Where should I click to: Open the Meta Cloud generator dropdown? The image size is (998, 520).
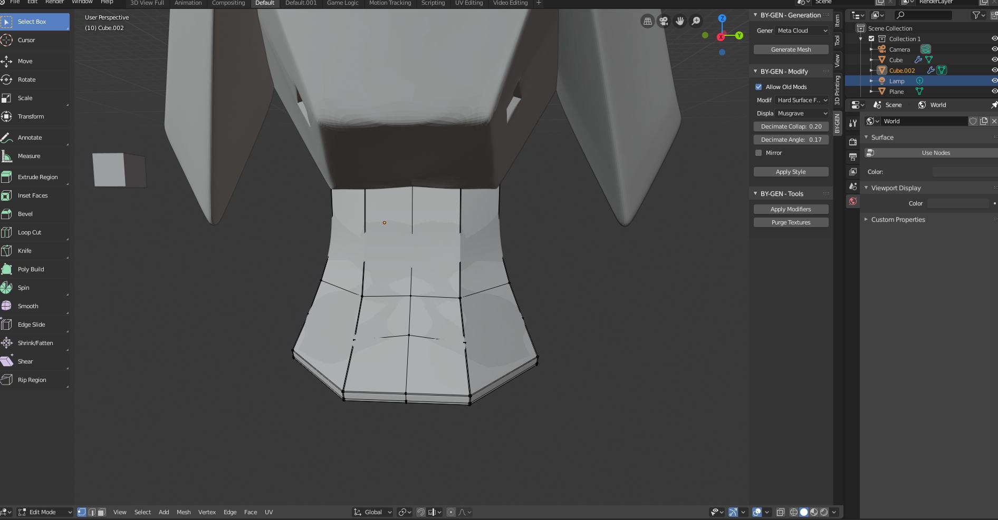tap(802, 31)
